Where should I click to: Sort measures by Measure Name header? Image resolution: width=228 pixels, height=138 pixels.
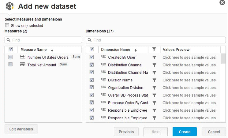[34, 50]
